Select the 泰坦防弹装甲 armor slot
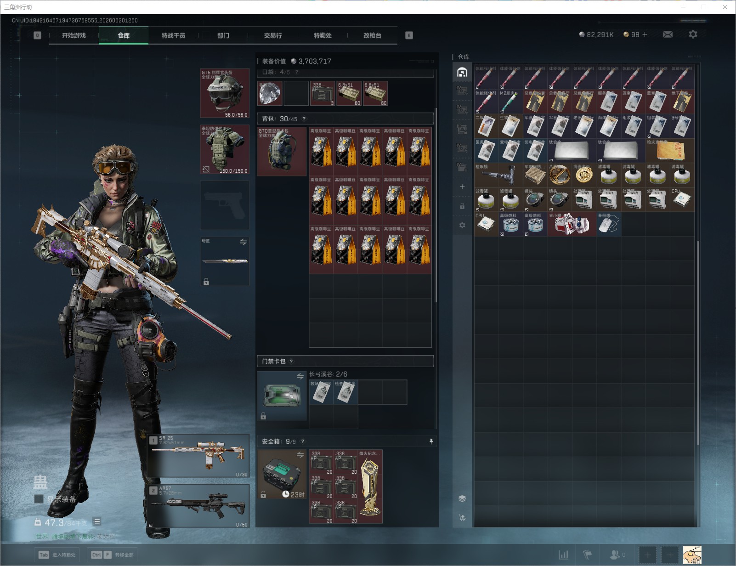The image size is (736, 566). [x=225, y=149]
